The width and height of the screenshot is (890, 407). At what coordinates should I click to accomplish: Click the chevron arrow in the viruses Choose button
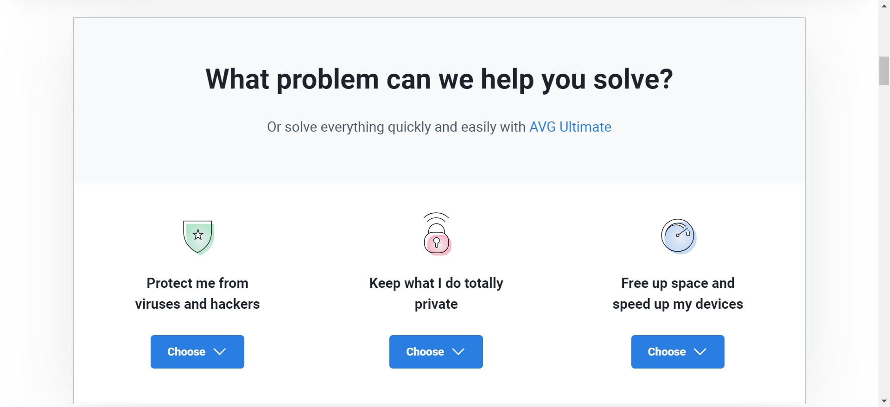(x=220, y=352)
